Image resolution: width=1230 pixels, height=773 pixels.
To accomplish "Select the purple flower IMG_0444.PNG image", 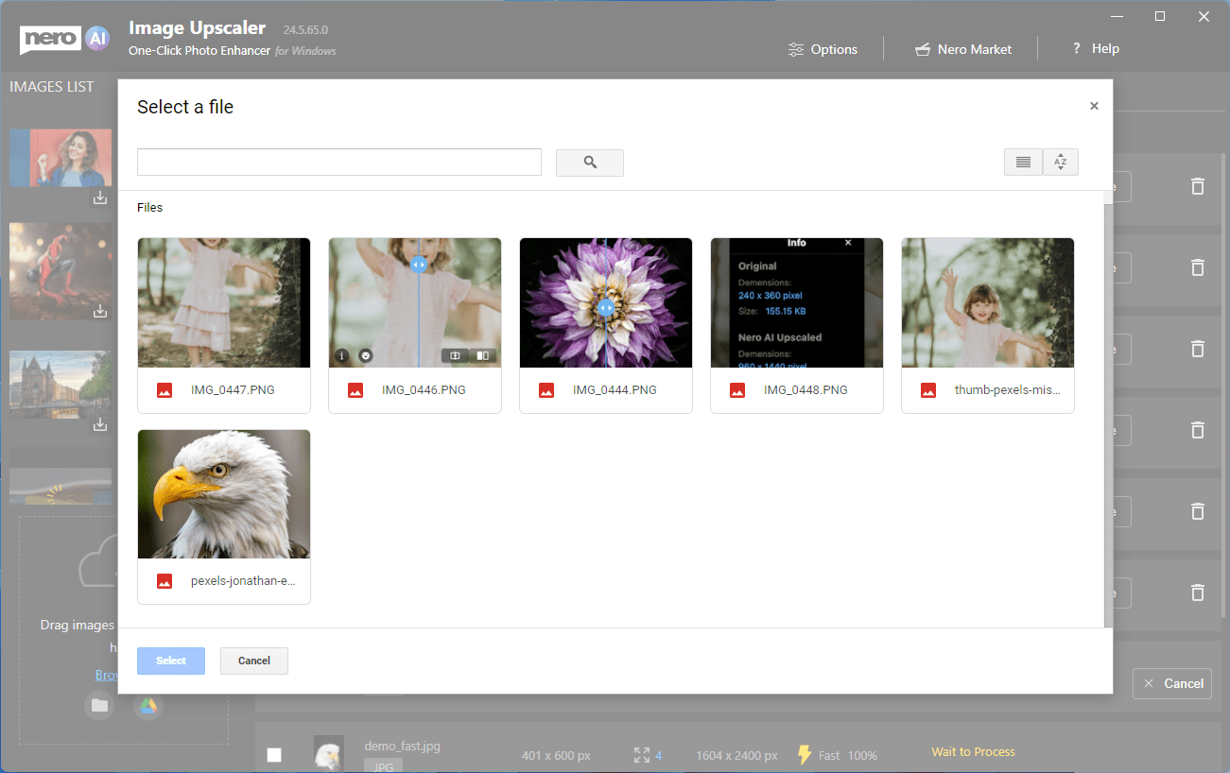I will [606, 302].
